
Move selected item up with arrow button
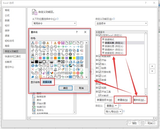click(x=152, y=66)
